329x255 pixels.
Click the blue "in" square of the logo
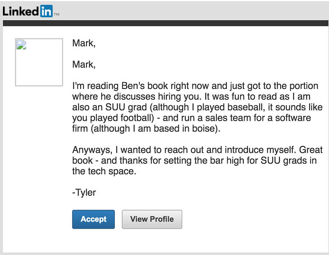click(46, 11)
